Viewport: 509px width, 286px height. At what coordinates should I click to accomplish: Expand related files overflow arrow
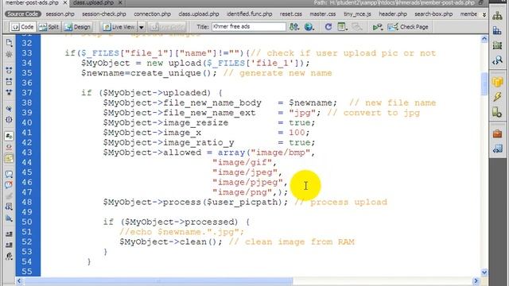click(x=484, y=14)
